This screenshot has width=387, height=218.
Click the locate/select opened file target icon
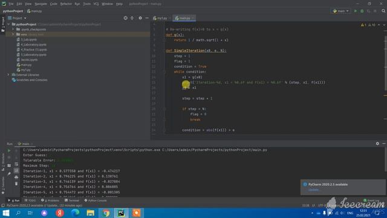click(x=126, y=18)
